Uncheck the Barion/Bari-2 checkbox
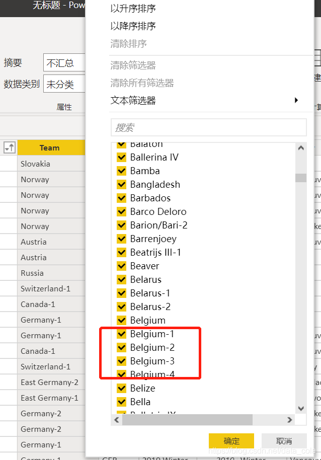321x460 pixels. point(121,225)
